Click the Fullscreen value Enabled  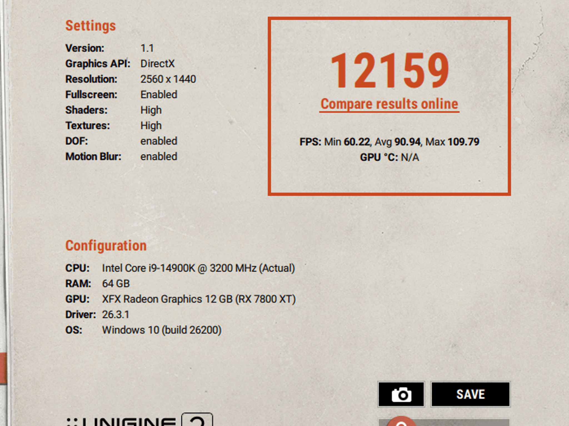coord(159,95)
